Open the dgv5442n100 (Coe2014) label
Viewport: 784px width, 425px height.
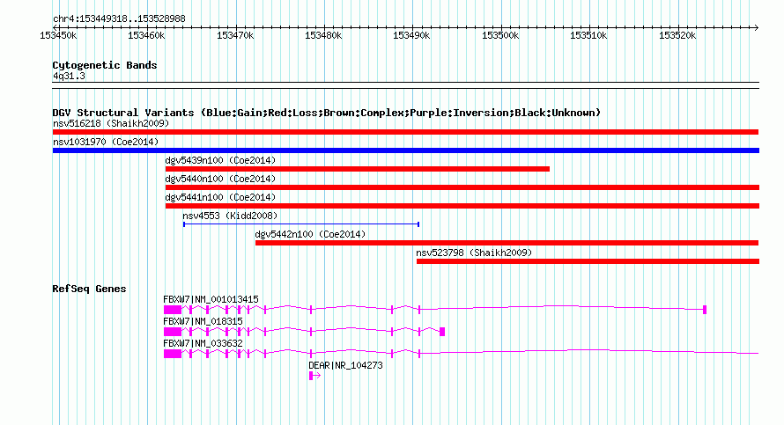[310, 234]
